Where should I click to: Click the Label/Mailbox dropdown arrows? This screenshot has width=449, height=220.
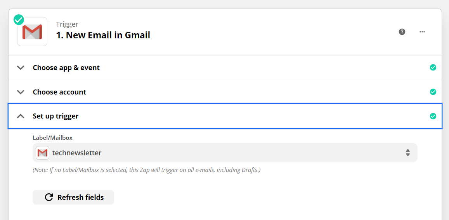(408, 153)
